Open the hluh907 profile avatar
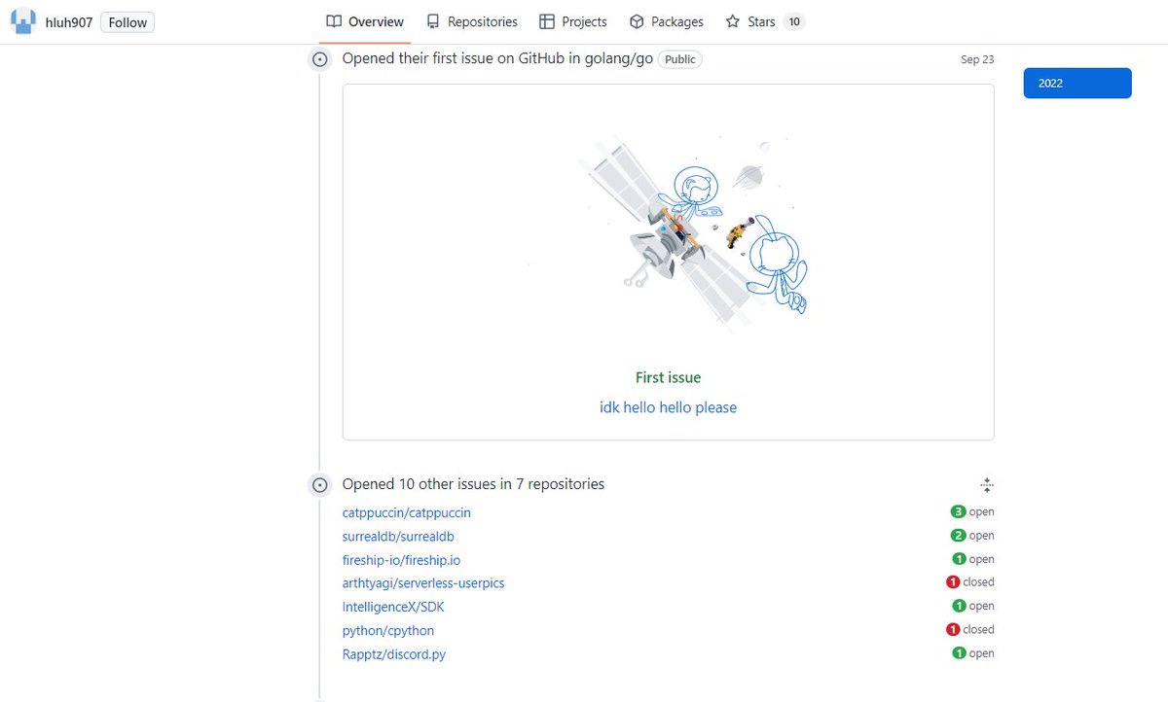The width and height of the screenshot is (1168, 702). pos(25,21)
